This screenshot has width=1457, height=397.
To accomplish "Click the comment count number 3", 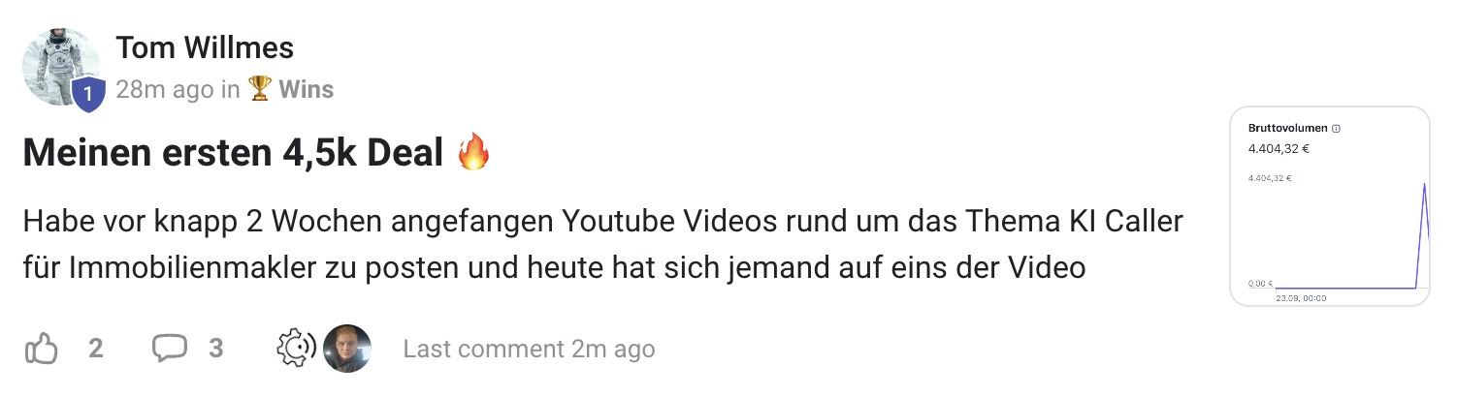I will [x=216, y=349].
